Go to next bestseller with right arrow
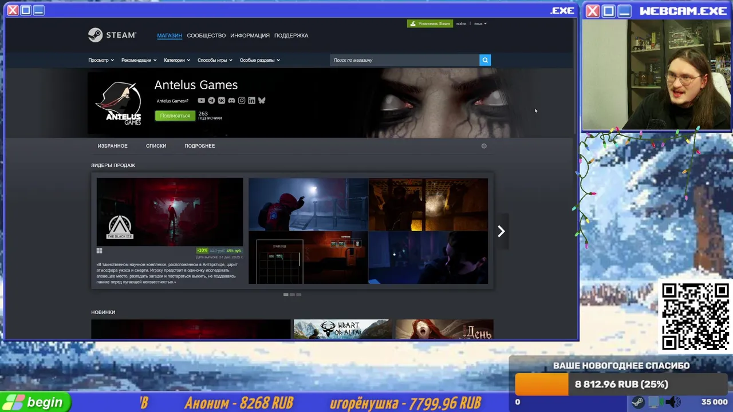733x412 pixels. pyautogui.click(x=501, y=231)
